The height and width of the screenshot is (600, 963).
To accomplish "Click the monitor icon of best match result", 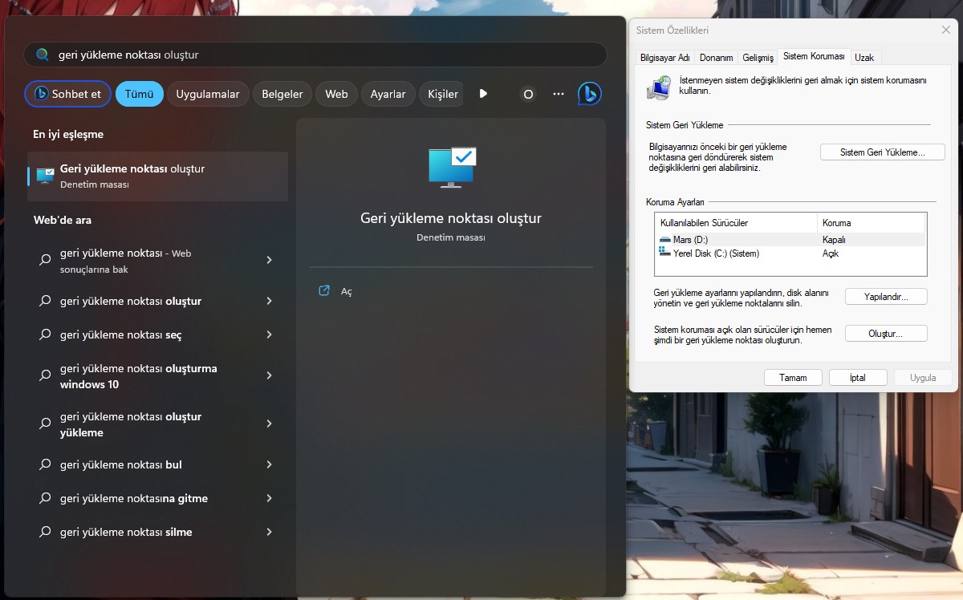I will click(43, 175).
